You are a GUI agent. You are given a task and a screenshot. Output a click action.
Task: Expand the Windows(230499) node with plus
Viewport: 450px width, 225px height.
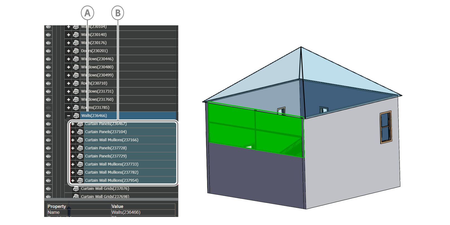coord(69,75)
